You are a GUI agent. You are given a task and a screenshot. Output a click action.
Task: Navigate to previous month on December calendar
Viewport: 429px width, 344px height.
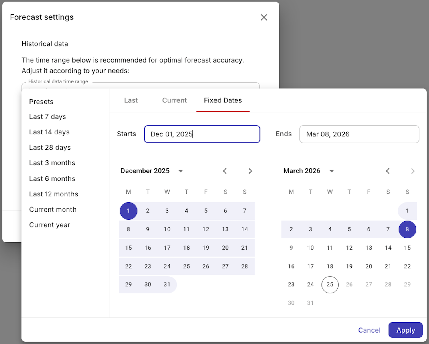(x=225, y=171)
